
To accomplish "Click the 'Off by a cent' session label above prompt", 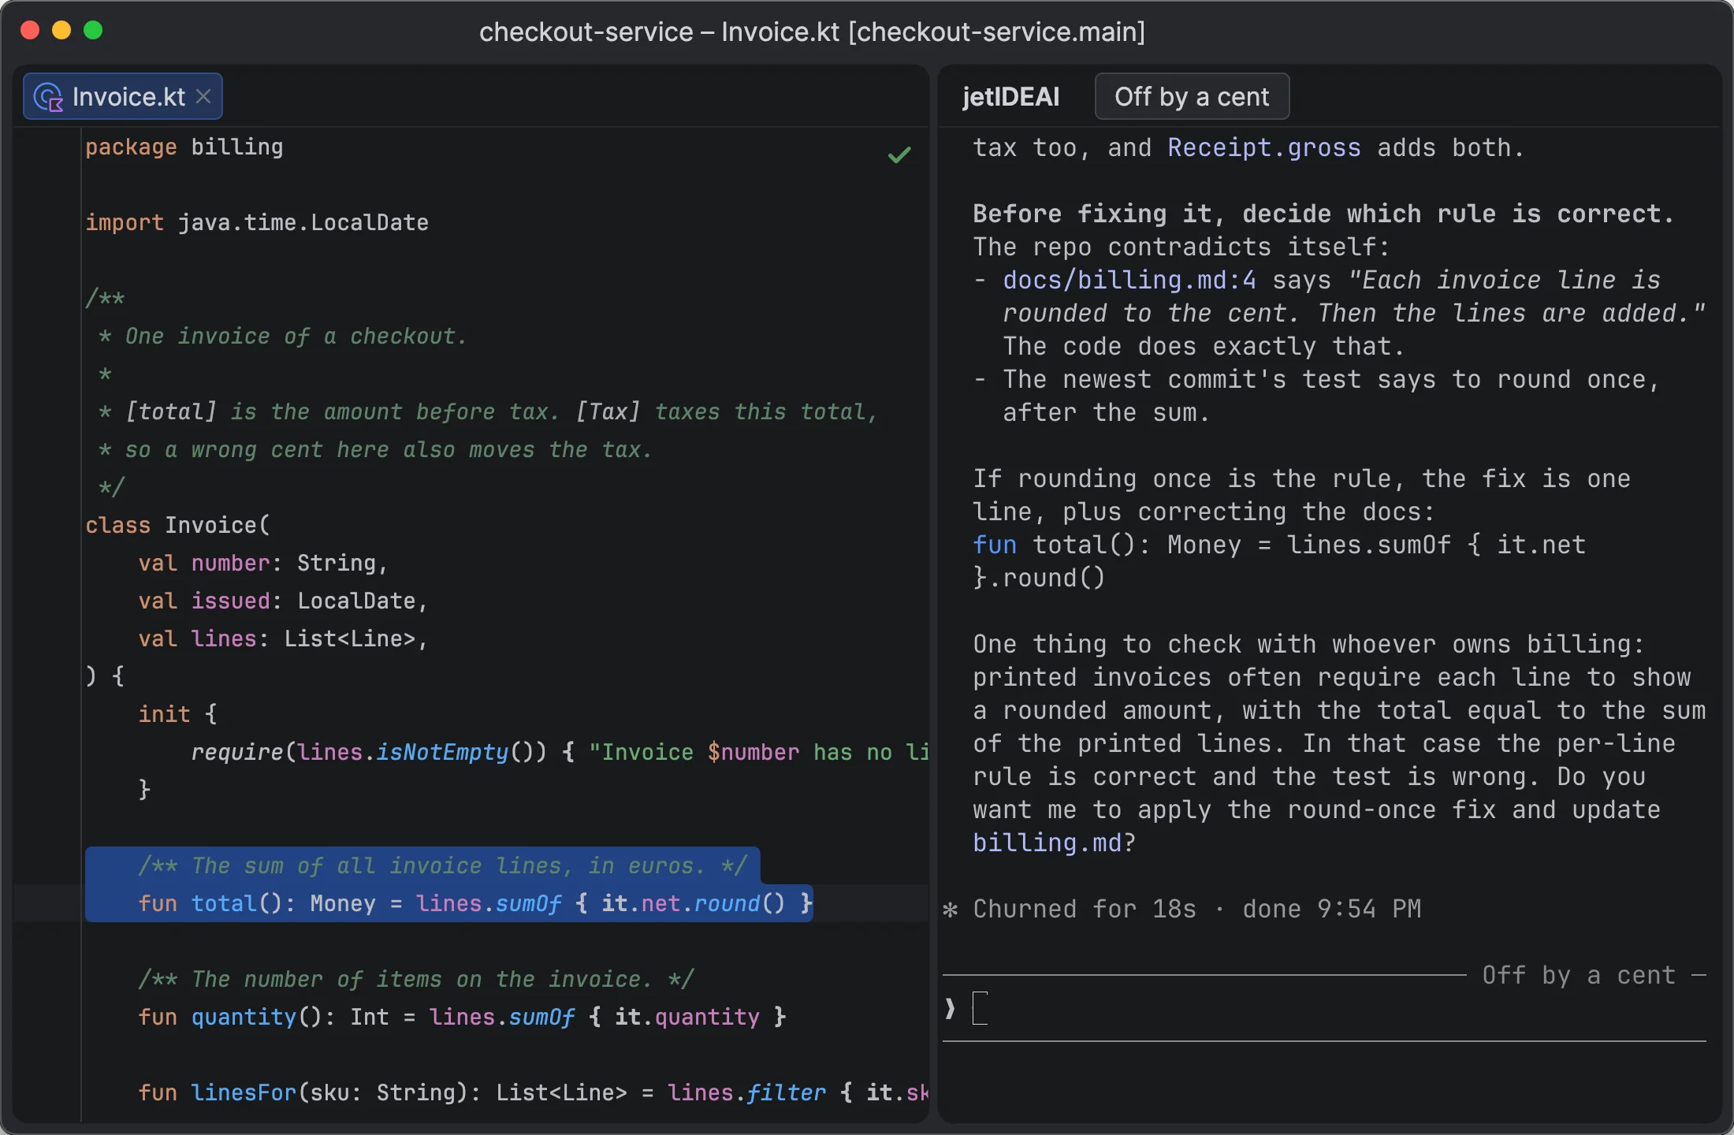I will pyautogui.click(x=1579, y=975).
